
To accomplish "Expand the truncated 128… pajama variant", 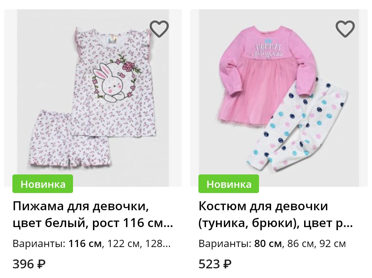I will point(158,244).
